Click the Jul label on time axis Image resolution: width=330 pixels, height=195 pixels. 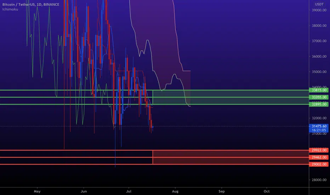pyautogui.click(x=129, y=191)
